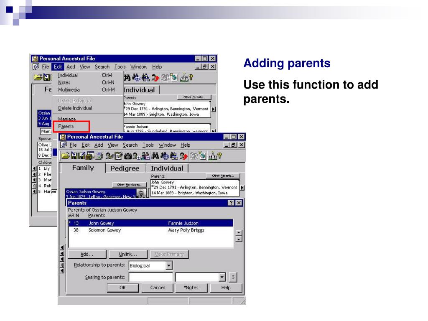Switch to the Family tab in front window

click(83, 168)
